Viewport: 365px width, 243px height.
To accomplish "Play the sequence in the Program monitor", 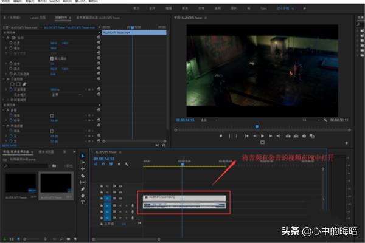I will [x=262, y=136].
